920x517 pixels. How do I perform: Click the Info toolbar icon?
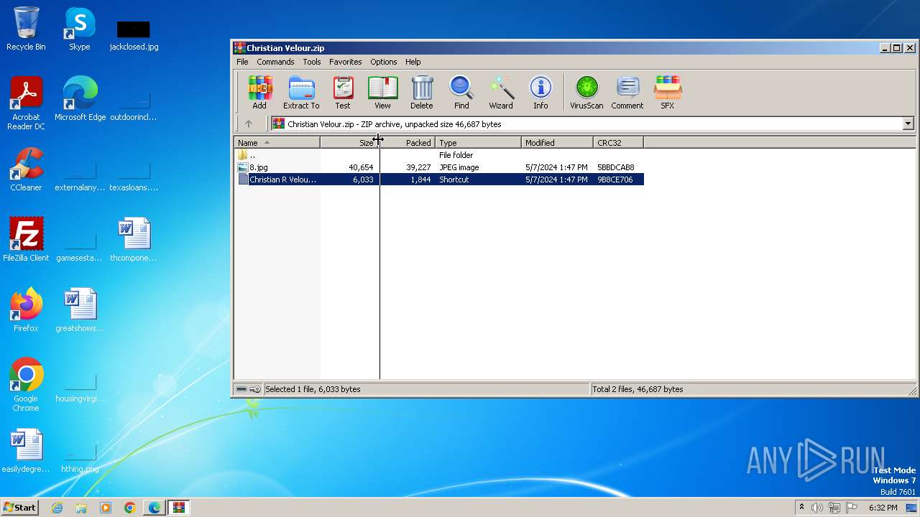pyautogui.click(x=540, y=92)
